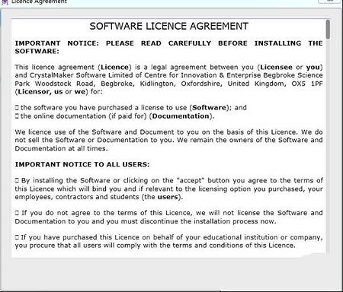Click the IMPORTANT NOTICE TO ALL USERS heading

pos(82,164)
